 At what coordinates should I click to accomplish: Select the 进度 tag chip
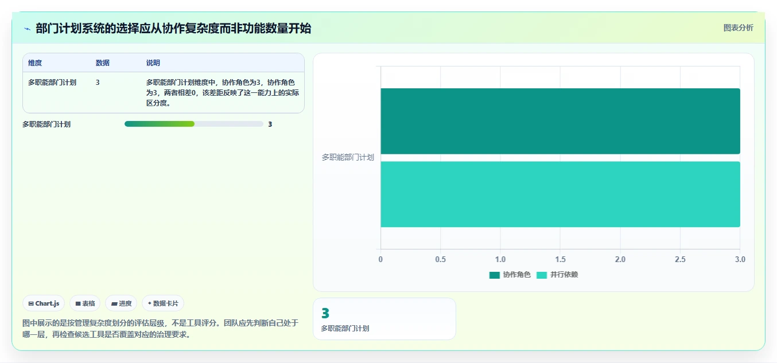click(x=121, y=303)
